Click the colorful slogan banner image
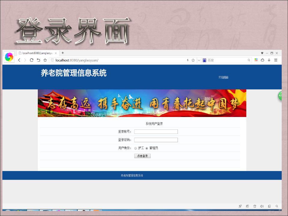Viewport: 288px width, 216px height. pos(142,103)
